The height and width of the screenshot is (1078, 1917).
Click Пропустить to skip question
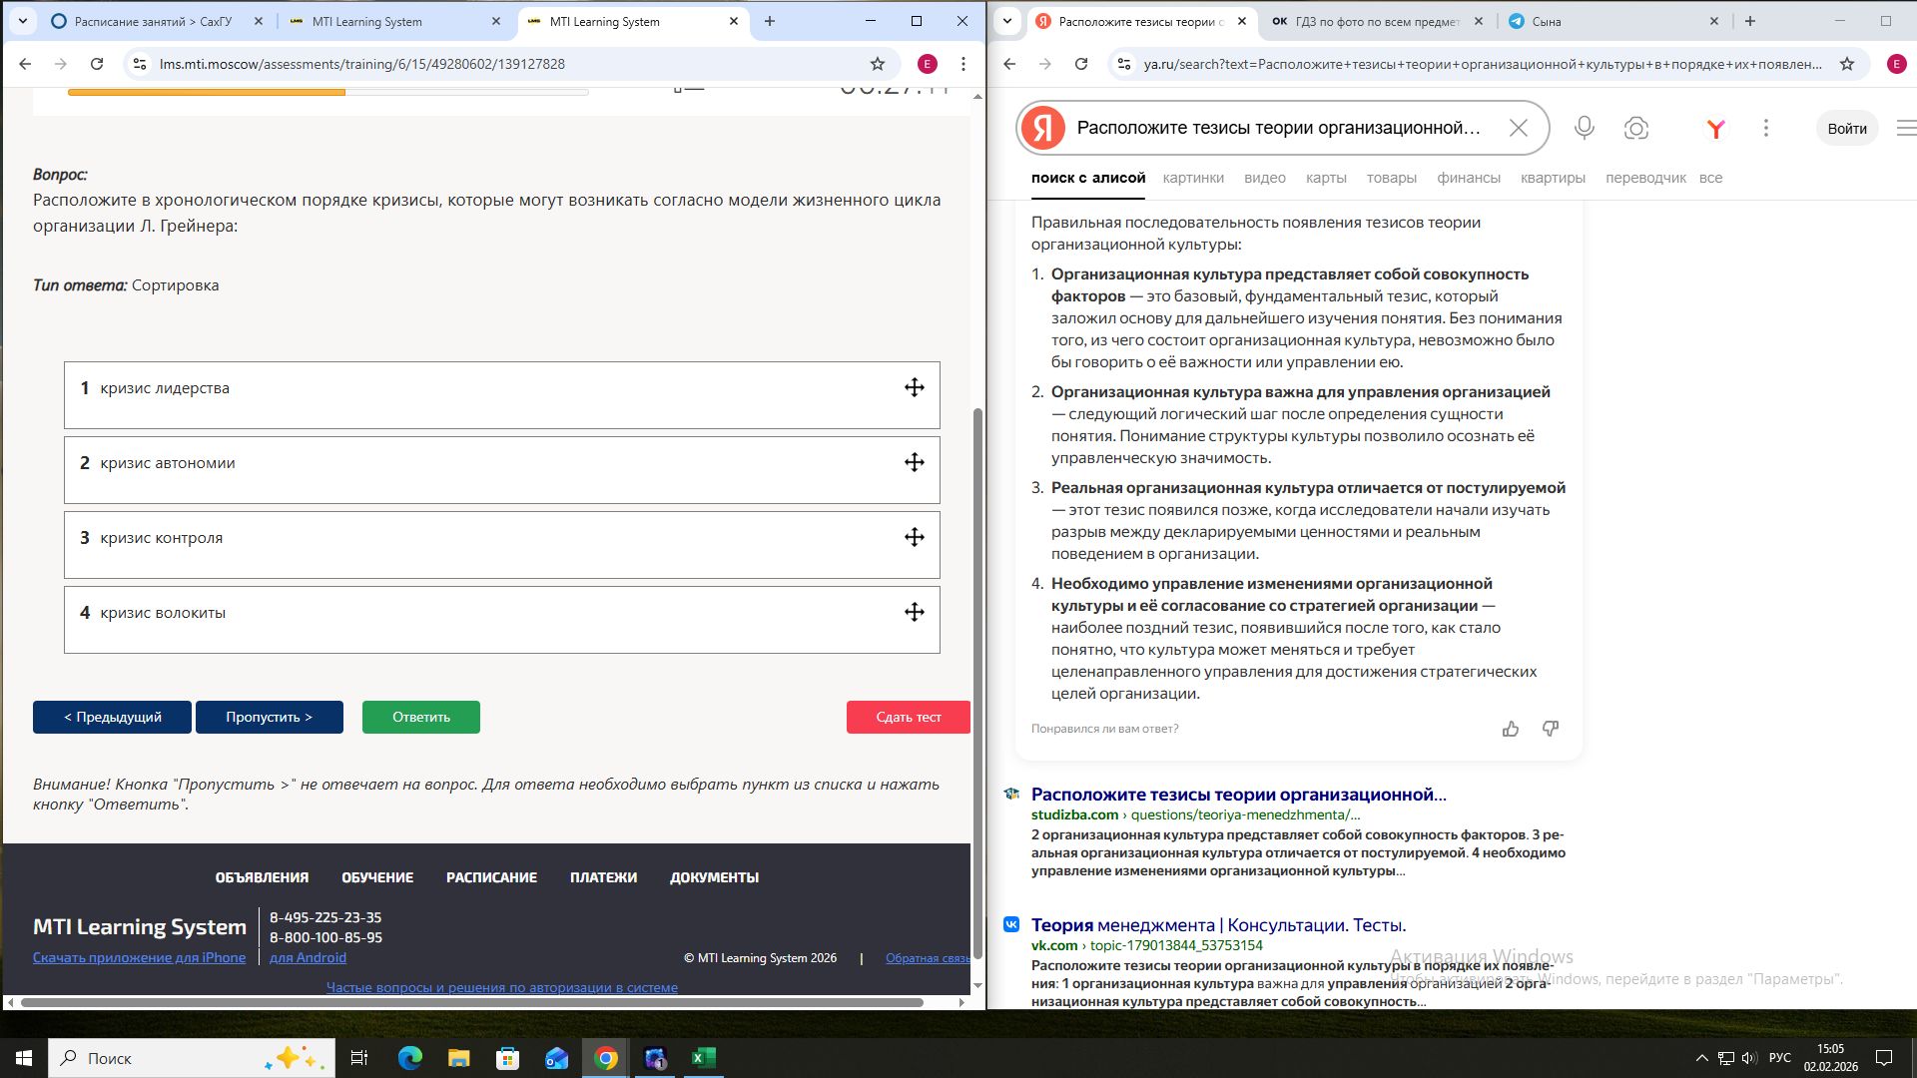tap(270, 717)
